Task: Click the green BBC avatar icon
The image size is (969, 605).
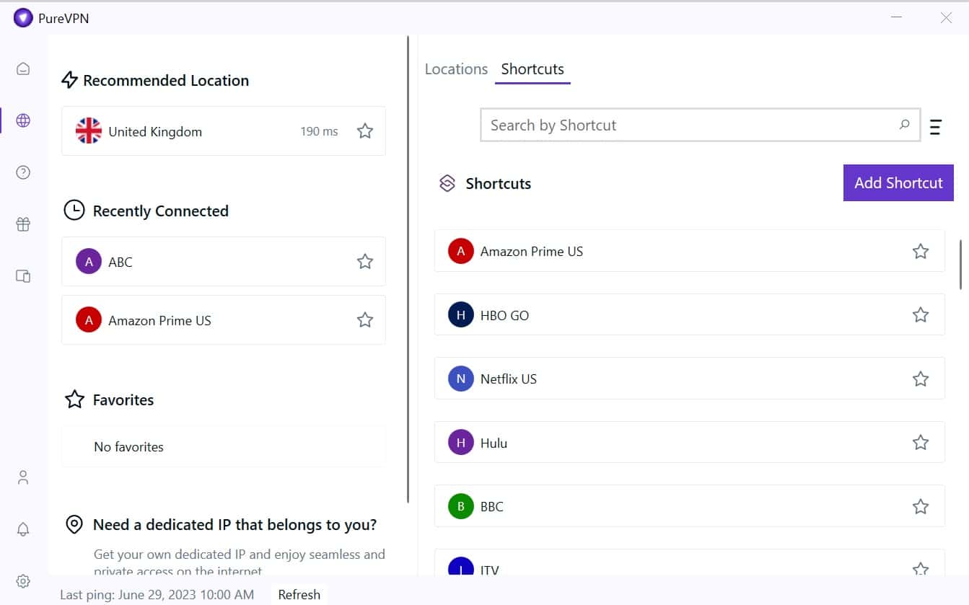Action: pos(461,506)
